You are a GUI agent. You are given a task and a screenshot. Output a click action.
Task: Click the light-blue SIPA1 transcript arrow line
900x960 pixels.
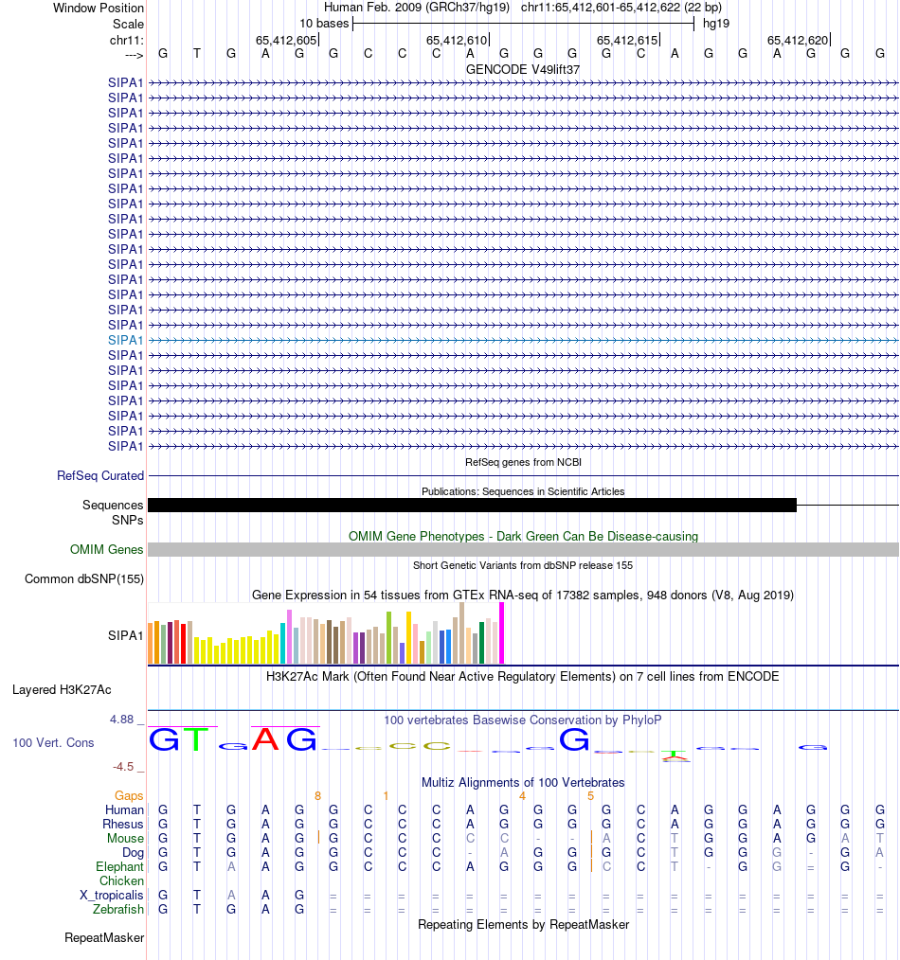click(x=523, y=341)
